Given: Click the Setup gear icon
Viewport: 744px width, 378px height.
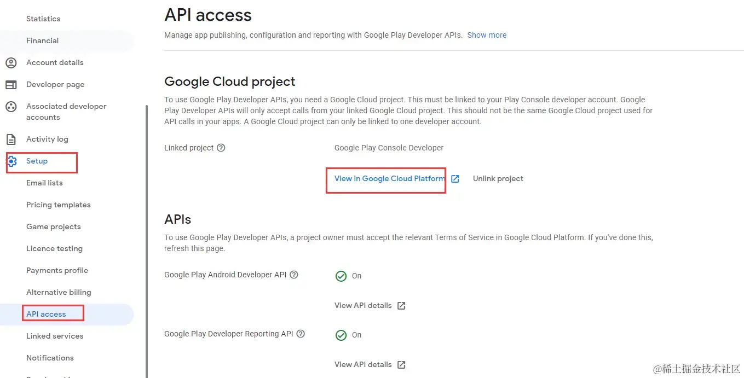Looking at the screenshot, I should [x=11, y=161].
